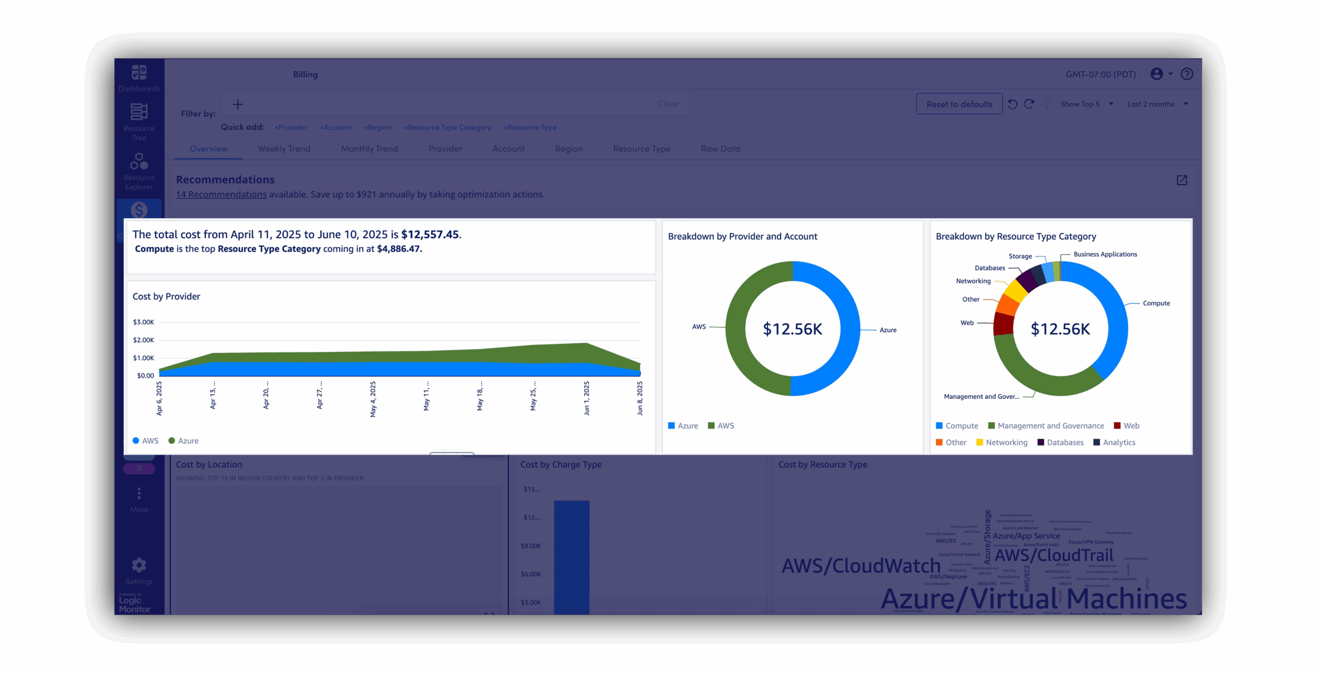Screen dimensions: 1318x674
Task: Click AWS/CloudWatch in the word cloud
Action: (861, 566)
